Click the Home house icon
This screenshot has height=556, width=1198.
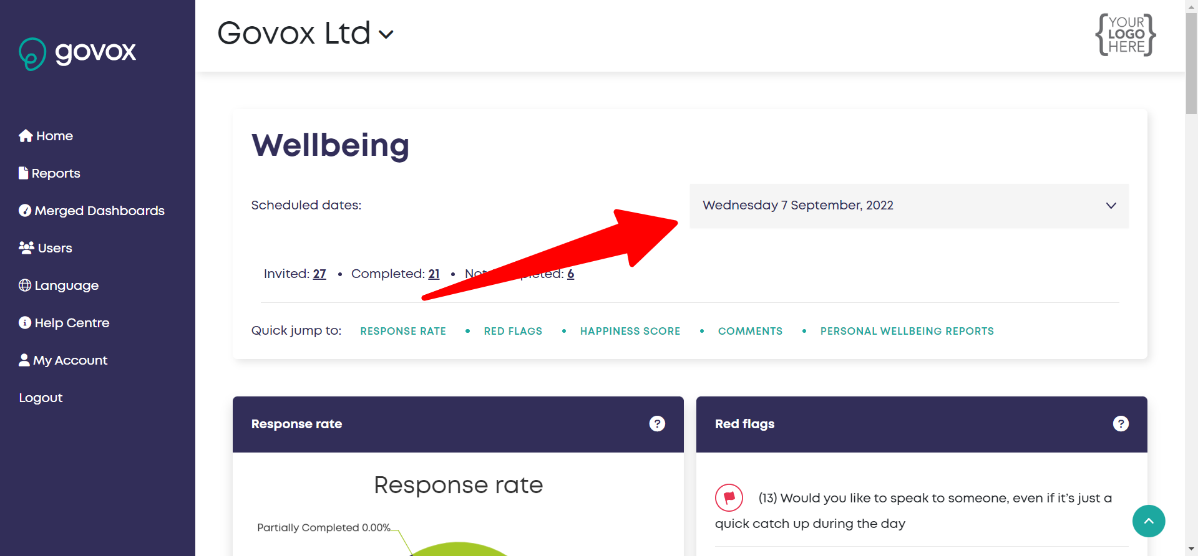point(26,135)
